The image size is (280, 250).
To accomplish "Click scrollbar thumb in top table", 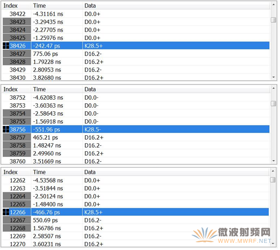I will [x=273, y=20].
